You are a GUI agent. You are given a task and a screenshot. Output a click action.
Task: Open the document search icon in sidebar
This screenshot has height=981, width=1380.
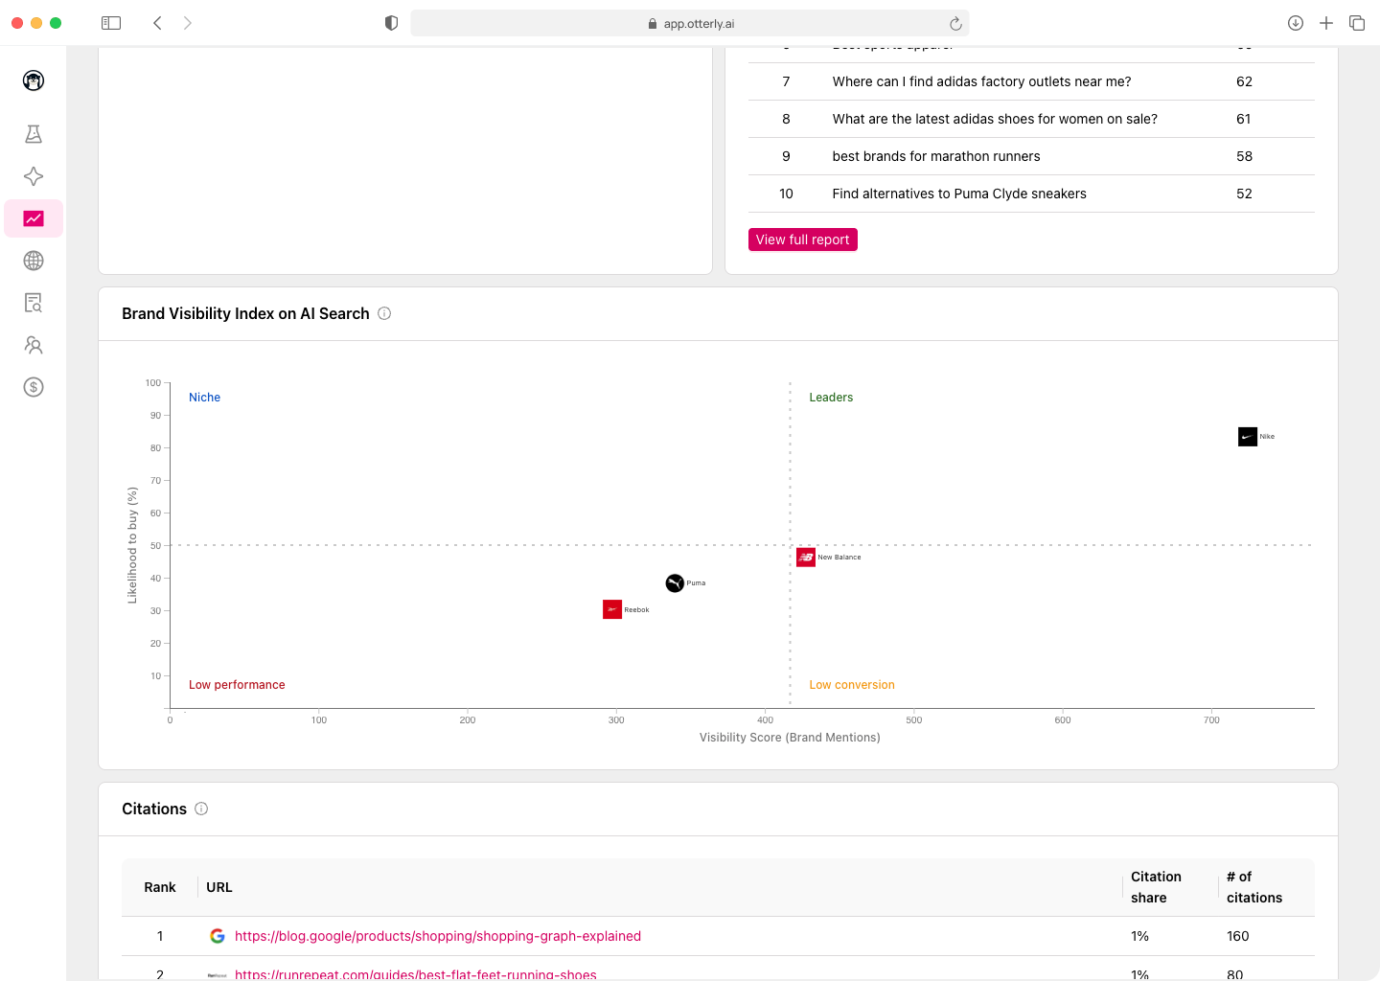(34, 303)
